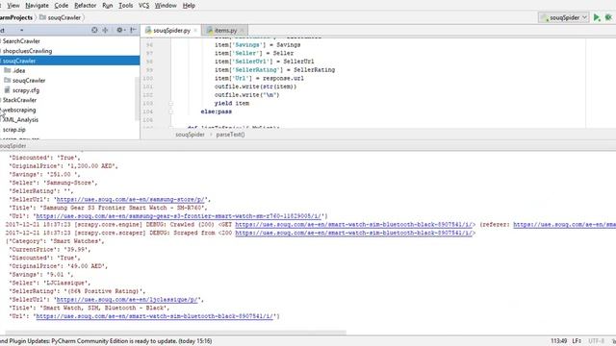Open the ljclassique SellerUrl link in console
The height and width of the screenshot is (346, 616).
point(127,299)
